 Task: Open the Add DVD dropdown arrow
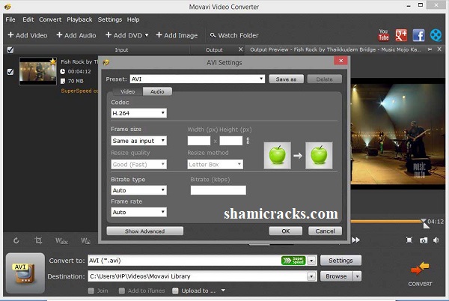[x=147, y=35]
